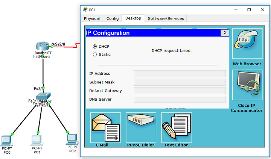The height and width of the screenshot is (159, 271).
Task: Click the Default Gateway input field
Action: click(x=180, y=91)
